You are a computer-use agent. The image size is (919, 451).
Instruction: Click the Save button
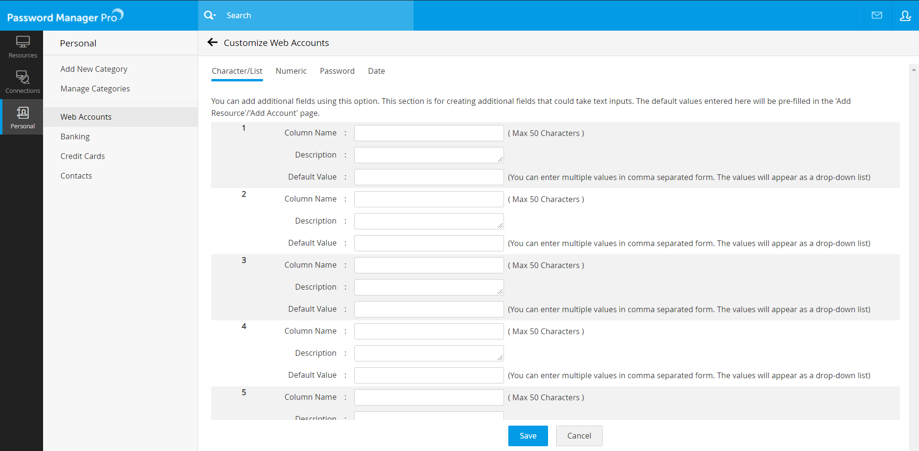click(528, 436)
